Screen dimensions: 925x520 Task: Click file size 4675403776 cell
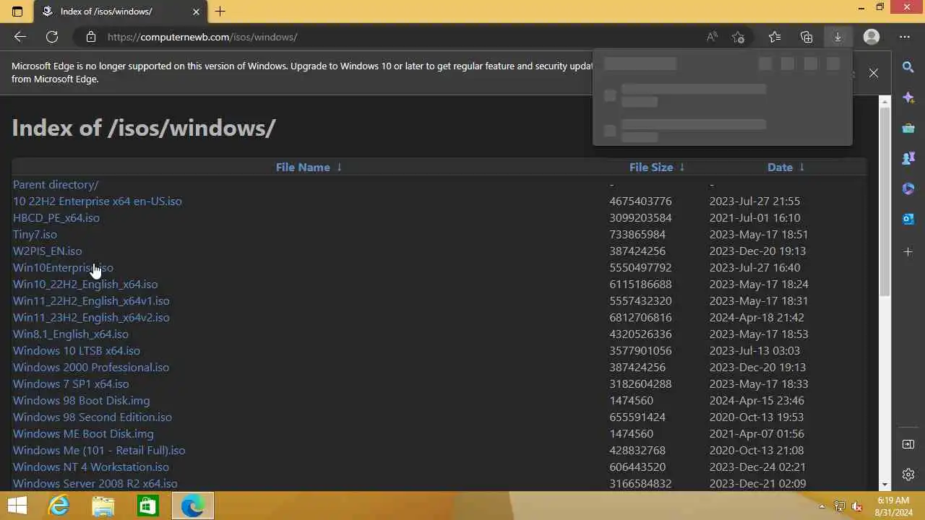click(x=640, y=201)
